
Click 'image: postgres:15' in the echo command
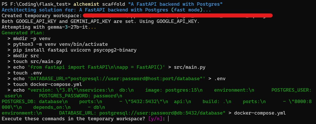pyautogui.click(x=171, y=90)
